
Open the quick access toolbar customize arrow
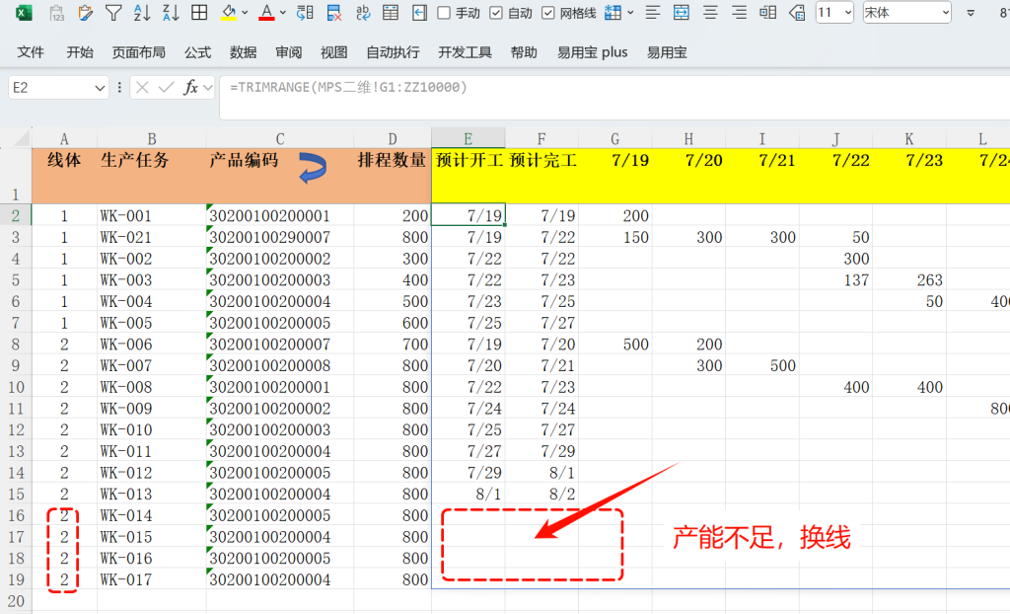point(971,13)
